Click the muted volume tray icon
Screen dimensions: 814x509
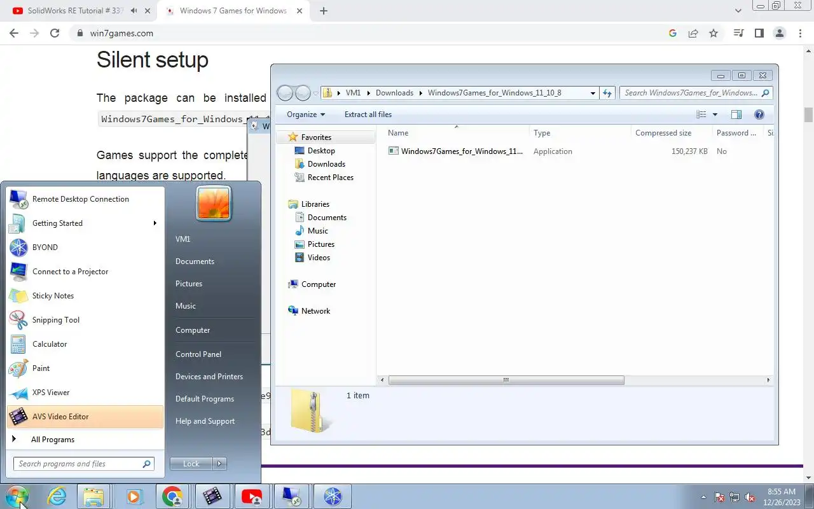click(x=750, y=497)
